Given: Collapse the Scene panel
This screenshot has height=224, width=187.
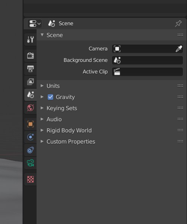Looking at the screenshot, I should (42, 35).
